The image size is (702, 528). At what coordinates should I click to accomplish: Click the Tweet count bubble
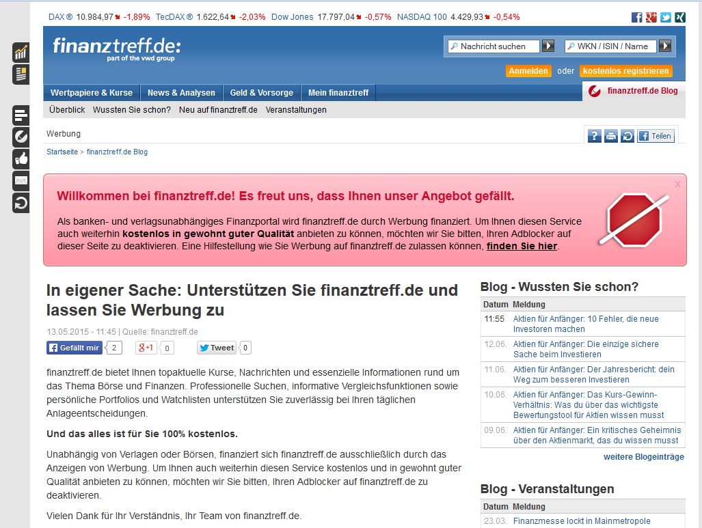click(x=245, y=348)
